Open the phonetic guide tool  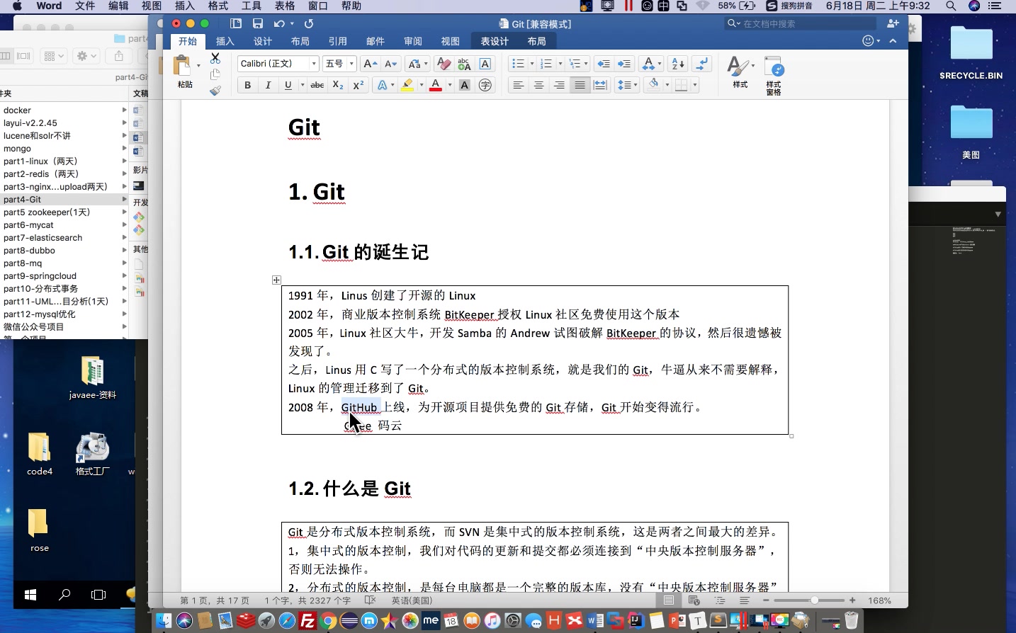(x=464, y=64)
